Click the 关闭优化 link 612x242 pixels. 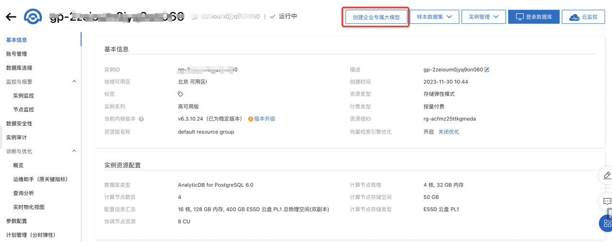pyautogui.click(x=449, y=132)
